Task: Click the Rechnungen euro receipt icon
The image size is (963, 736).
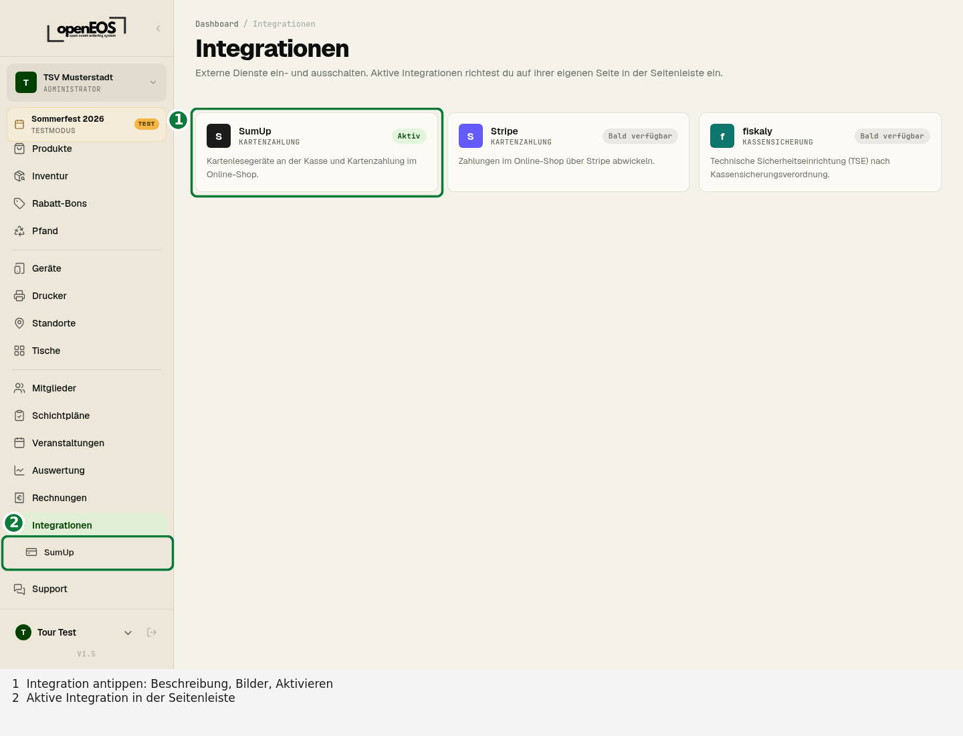Action: coord(19,498)
